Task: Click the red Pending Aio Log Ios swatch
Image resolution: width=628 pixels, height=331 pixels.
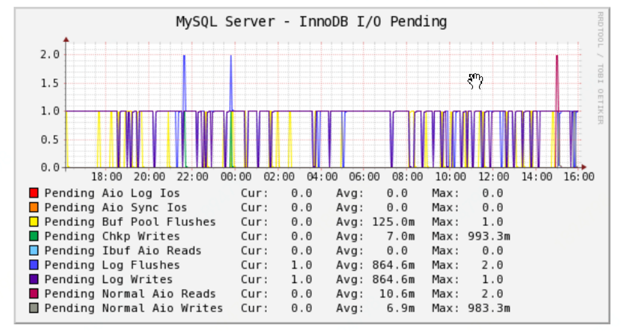Action: click(34, 193)
